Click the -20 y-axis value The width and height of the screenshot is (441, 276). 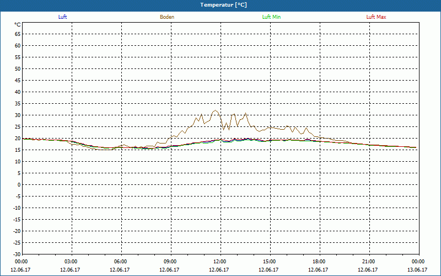pyautogui.click(x=17, y=231)
